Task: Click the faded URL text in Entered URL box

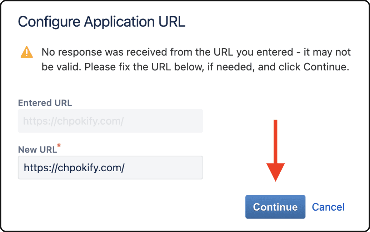Action: tap(74, 121)
